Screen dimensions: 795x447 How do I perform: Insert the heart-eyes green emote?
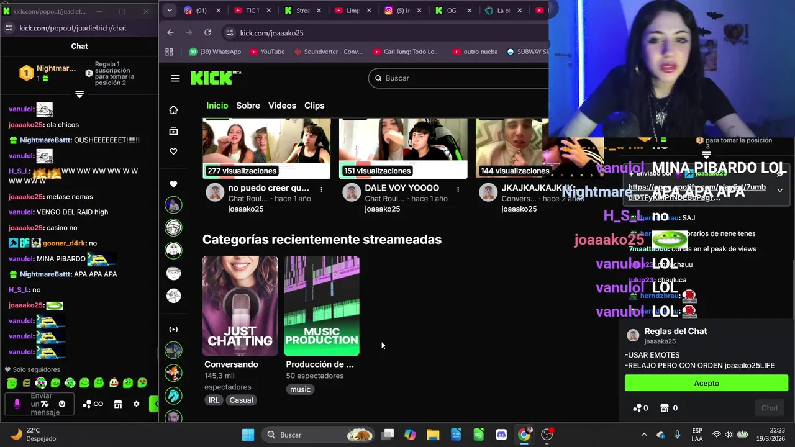click(x=142, y=383)
